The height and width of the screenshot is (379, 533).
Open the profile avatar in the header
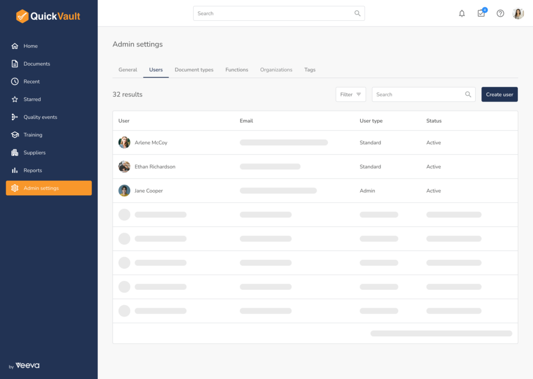(x=518, y=14)
